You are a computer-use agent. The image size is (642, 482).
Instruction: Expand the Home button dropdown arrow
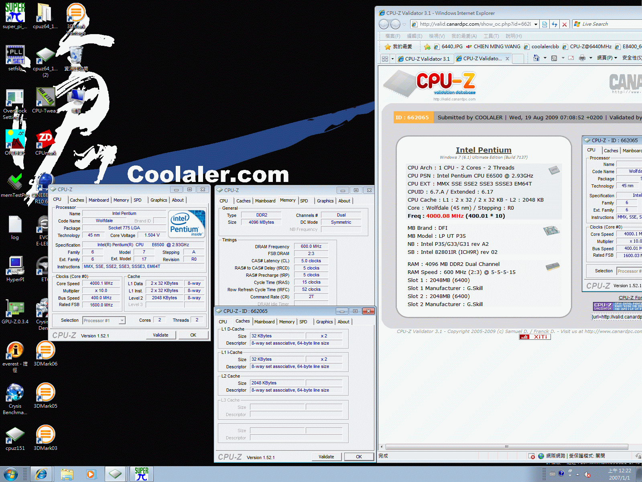[x=545, y=58]
